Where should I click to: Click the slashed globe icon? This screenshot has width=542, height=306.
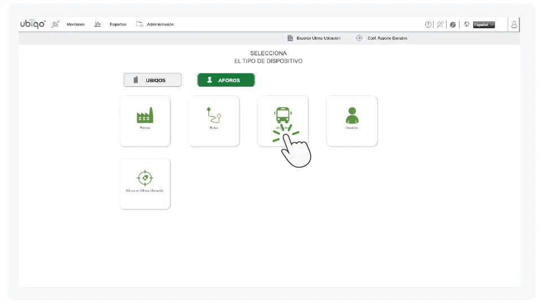click(453, 24)
